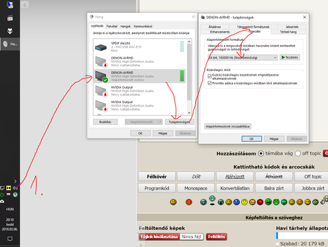
Task: Click the Monospace formatting button
Action: [196, 188]
